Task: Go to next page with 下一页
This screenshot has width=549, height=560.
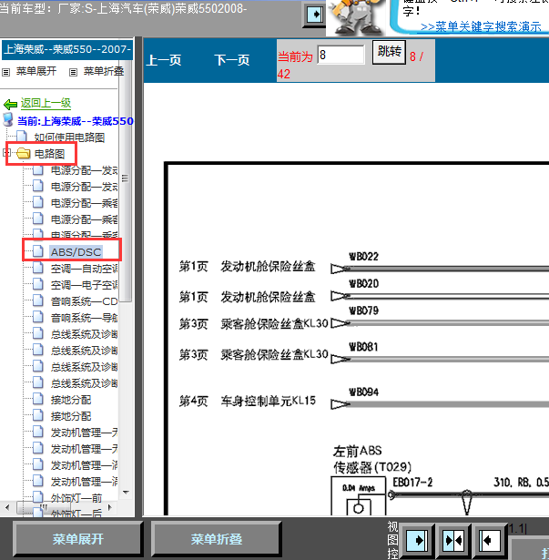Action: (x=232, y=60)
